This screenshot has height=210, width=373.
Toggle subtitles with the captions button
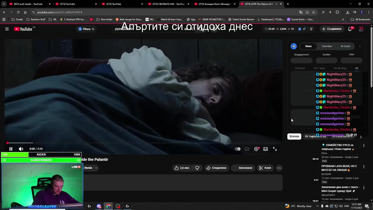tap(247, 149)
